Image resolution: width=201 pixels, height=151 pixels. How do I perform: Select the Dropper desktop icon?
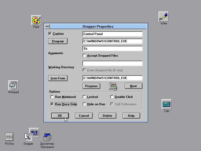pos(28,137)
